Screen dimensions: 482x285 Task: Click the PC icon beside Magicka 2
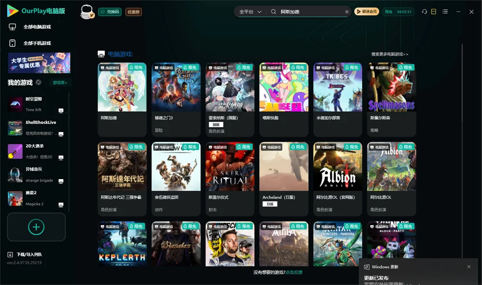click(x=61, y=205)
